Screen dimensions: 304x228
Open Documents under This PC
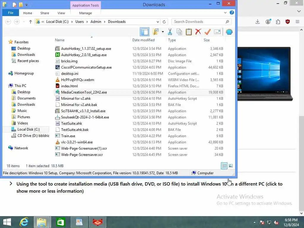pyautogui.click(x=26, y=98)
